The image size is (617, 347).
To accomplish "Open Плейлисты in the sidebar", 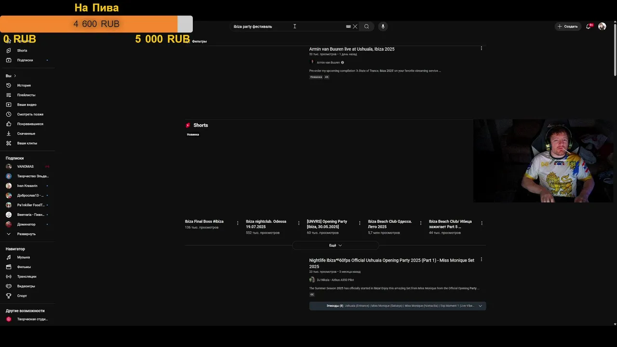I will point(27,95).
